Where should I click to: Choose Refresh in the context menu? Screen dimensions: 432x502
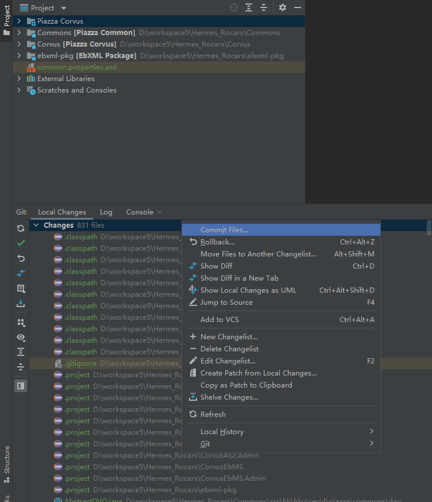(x=281, y=414)
